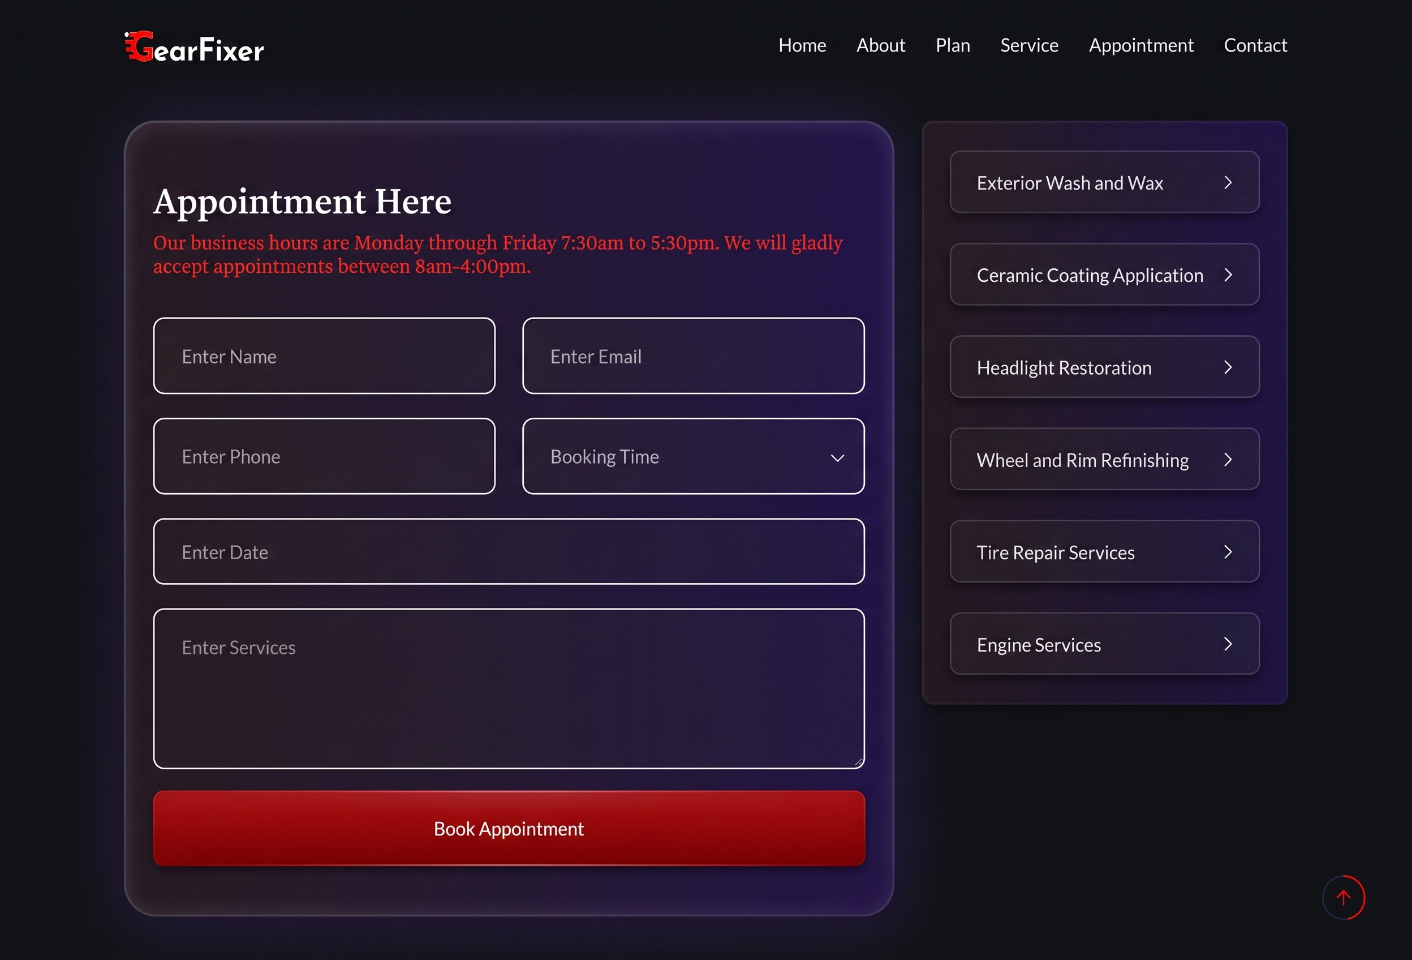Click the chevron arrow beside Ceramic Coating Application
1412x960 pixels.
[1228, 275]
